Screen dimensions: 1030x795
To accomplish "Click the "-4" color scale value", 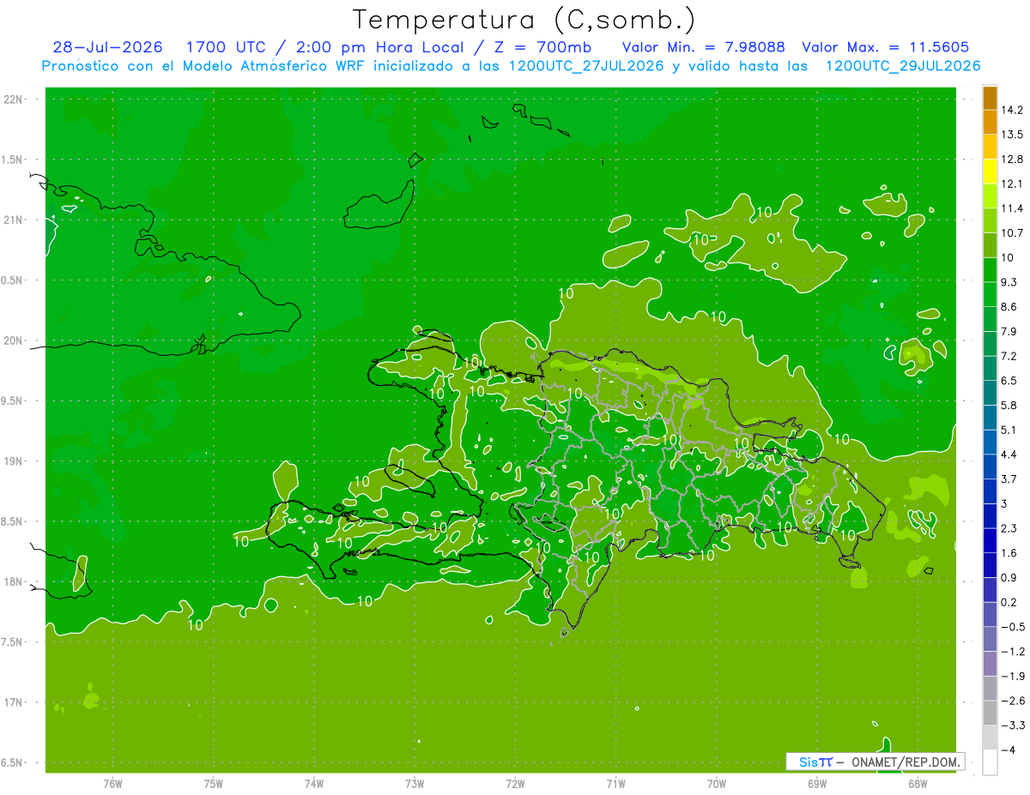I will pyautogui.click(x=1009, y=750).
